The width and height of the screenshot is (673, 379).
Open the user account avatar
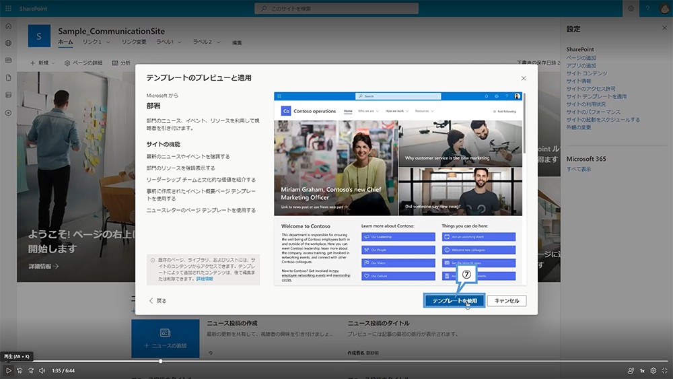[664, 8]
